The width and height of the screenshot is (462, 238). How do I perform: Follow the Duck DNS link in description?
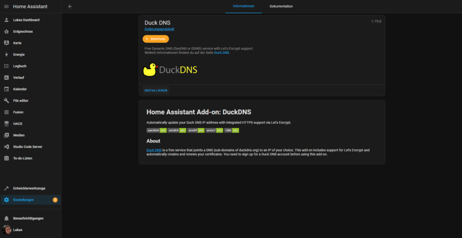pos(222,53)
